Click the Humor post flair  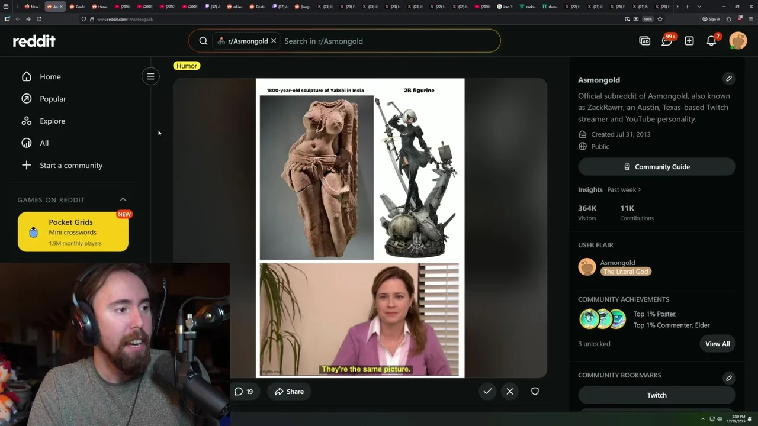[187, 66]
